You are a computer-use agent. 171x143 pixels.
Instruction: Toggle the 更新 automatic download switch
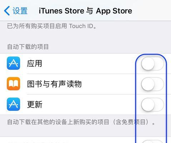[152, 105]
